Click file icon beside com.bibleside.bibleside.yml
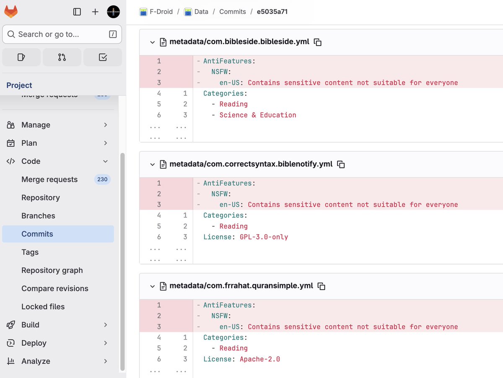The width and height of the screenshot is (503, 378). coord(163,42)
